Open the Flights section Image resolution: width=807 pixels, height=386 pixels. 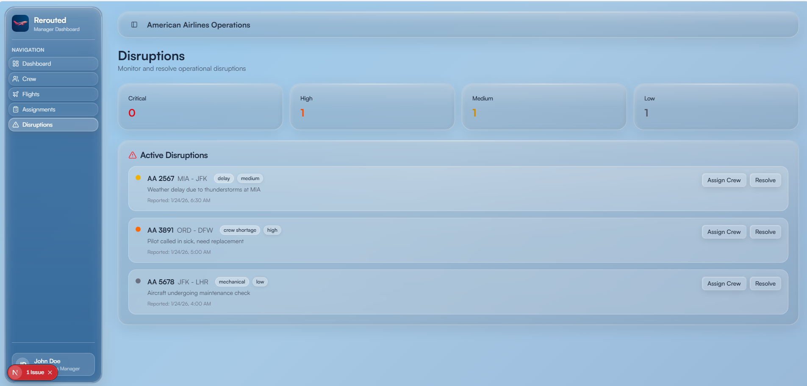(53, 94)
